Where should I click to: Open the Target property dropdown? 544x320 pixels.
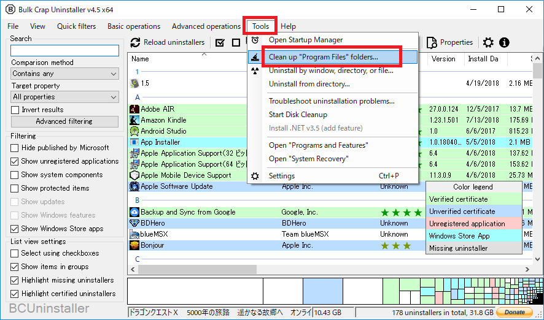point(65,97)
